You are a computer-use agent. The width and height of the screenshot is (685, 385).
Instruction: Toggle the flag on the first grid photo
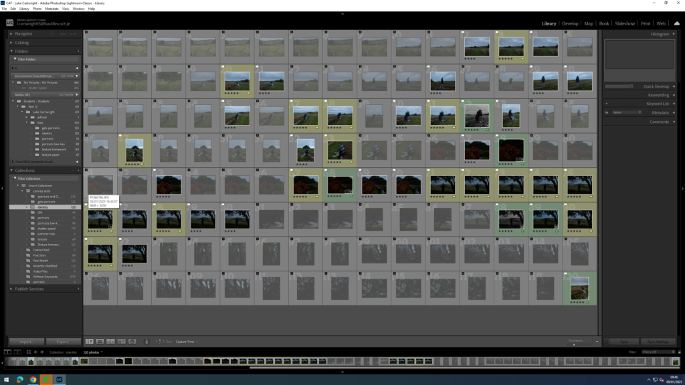(86, 32)
